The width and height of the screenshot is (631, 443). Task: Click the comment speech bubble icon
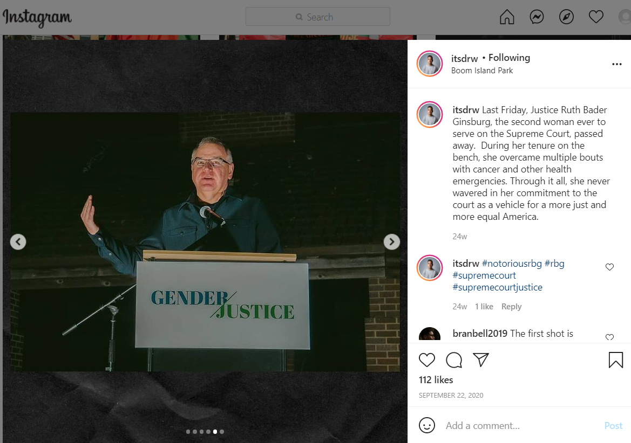[454, 360]
